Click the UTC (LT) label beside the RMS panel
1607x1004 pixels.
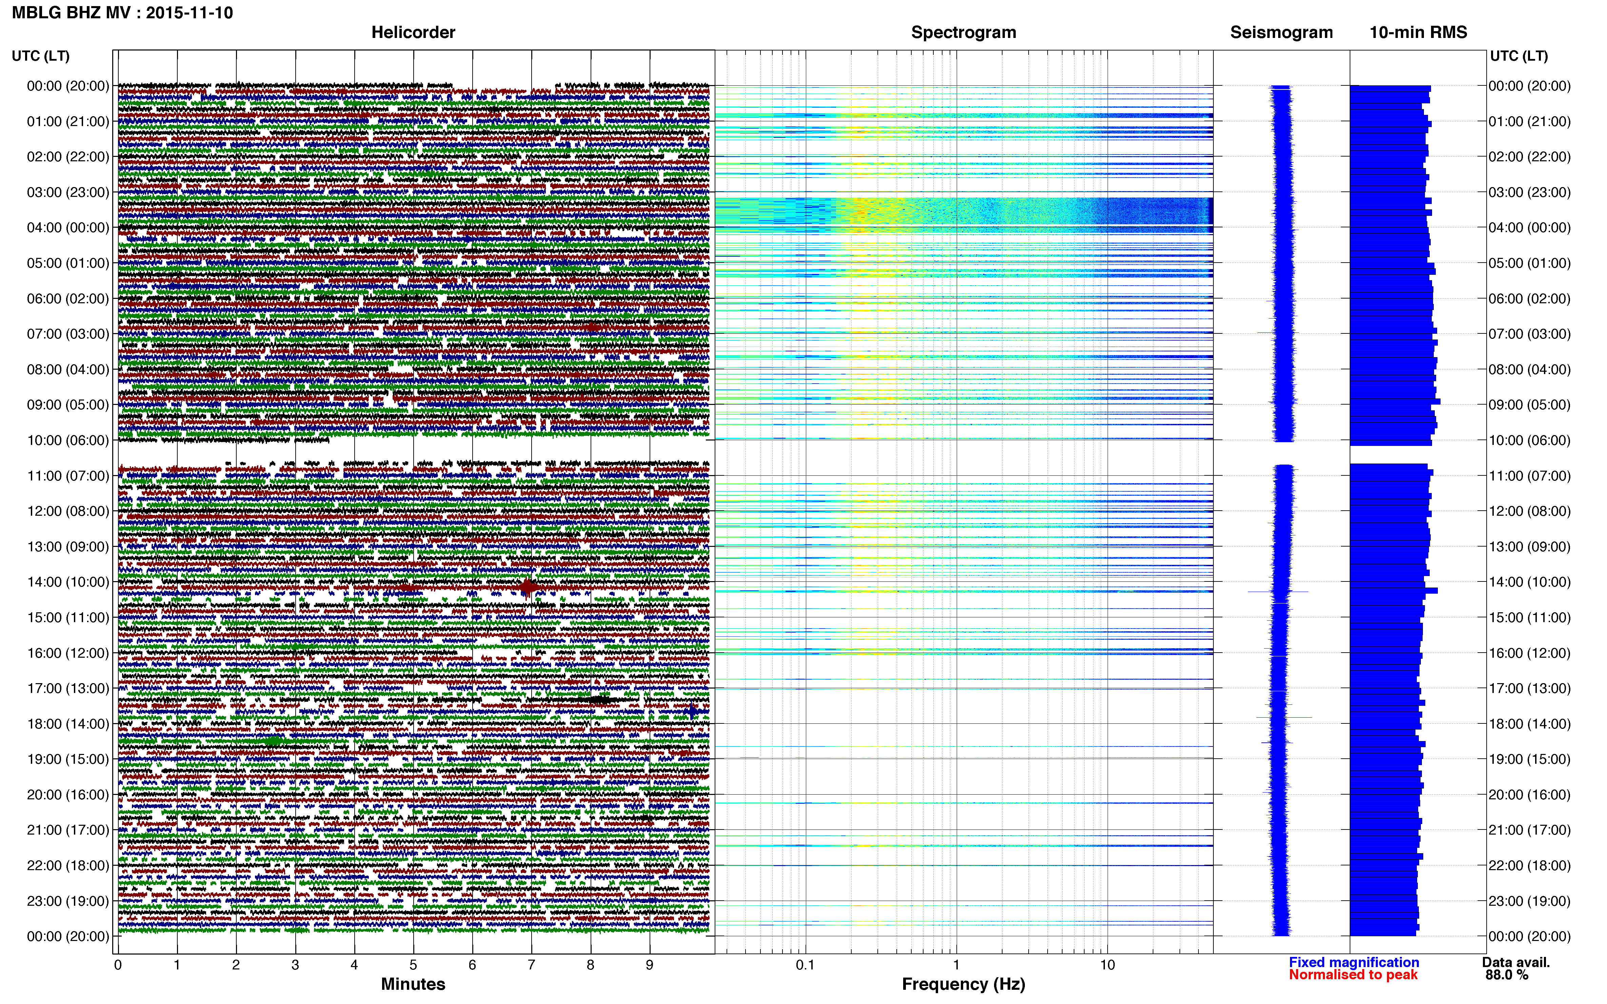1519,56
